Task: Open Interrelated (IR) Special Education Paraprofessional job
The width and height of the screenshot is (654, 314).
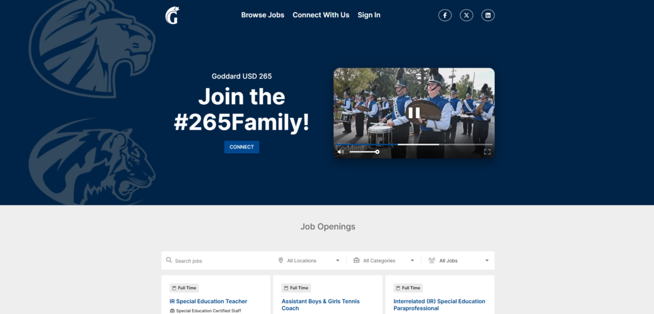Action: [439, 304]
